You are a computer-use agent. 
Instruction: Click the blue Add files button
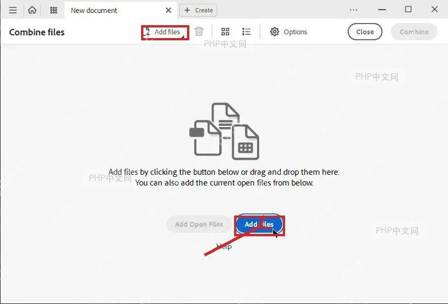259,225
